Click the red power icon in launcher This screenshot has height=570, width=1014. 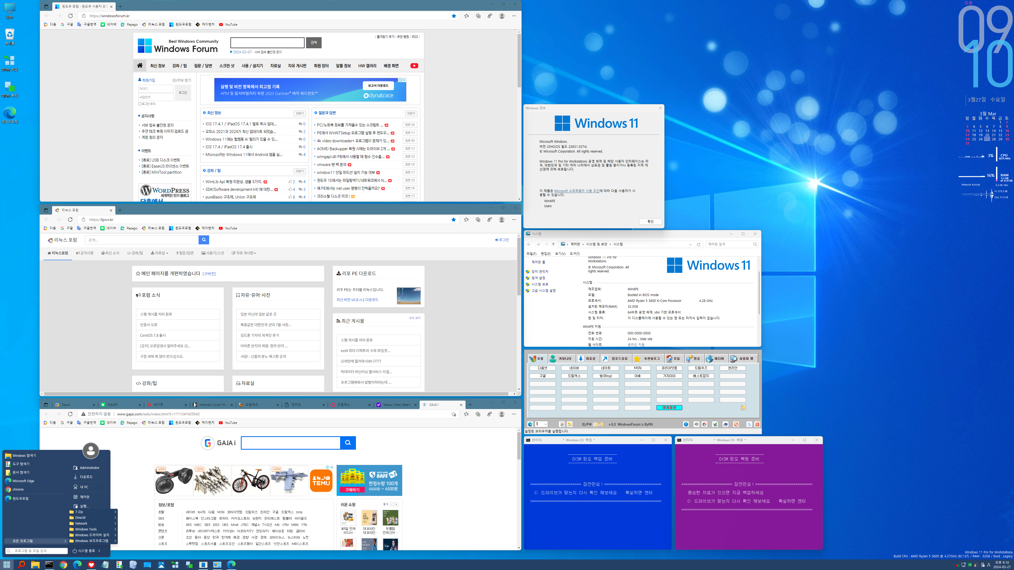coord(757,424)
